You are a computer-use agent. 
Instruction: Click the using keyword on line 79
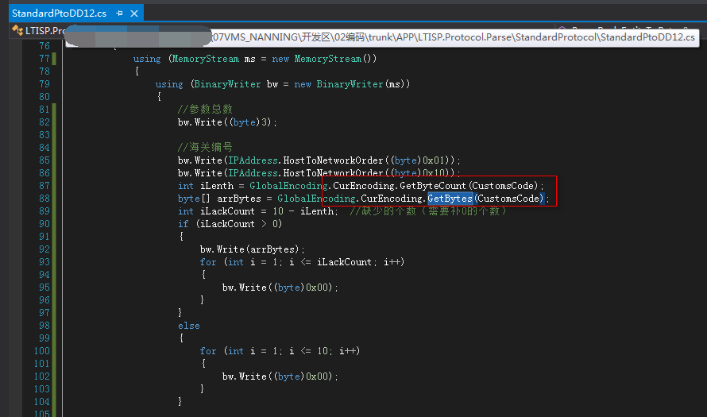pyautogui.click(x=169, y=84)
